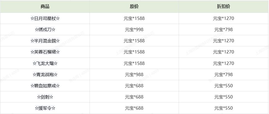Click the ☆芙蓉石榴裙☆ product name

point(45,52)
